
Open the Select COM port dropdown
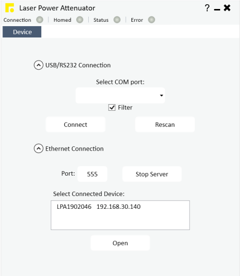120,96
